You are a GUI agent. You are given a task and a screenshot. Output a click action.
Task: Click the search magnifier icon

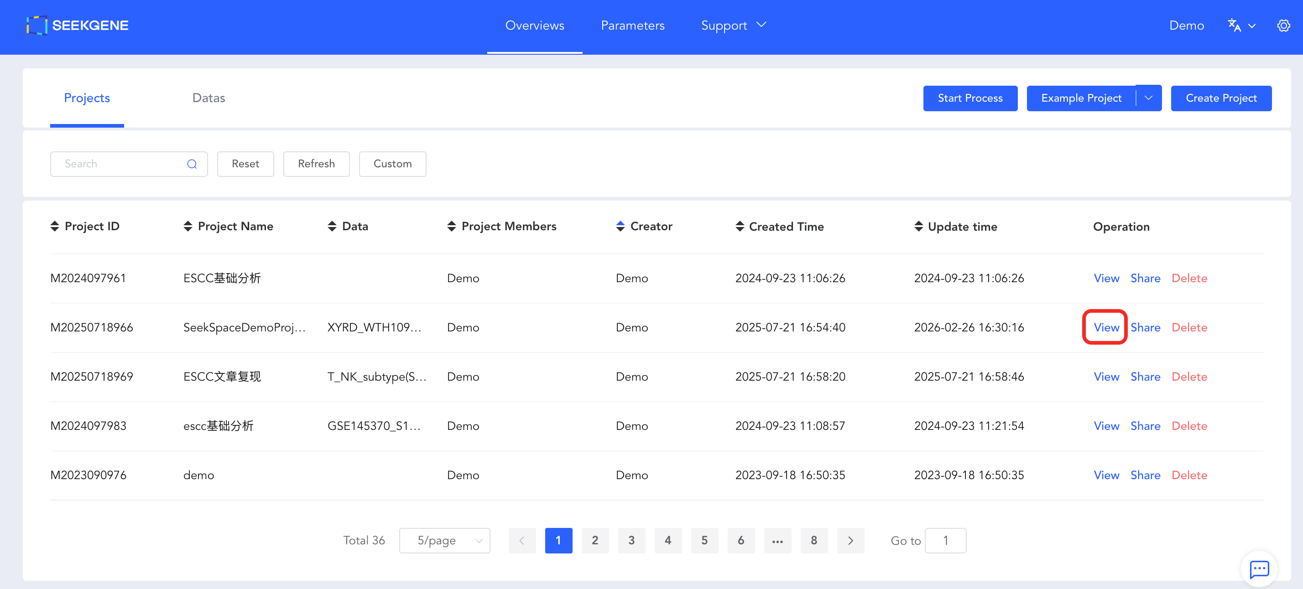point(192,164)
